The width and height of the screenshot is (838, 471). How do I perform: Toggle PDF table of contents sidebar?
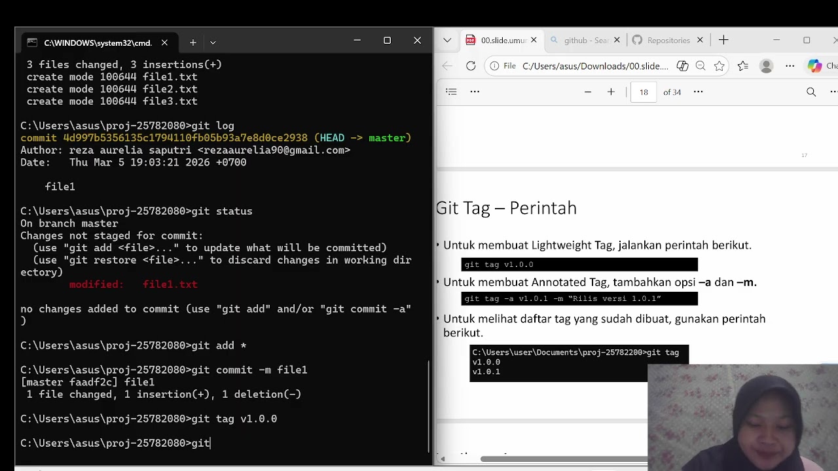tap(451, 92)
